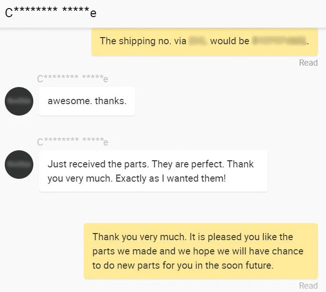Click the words "The shipping no. via"

click(143, 41)
